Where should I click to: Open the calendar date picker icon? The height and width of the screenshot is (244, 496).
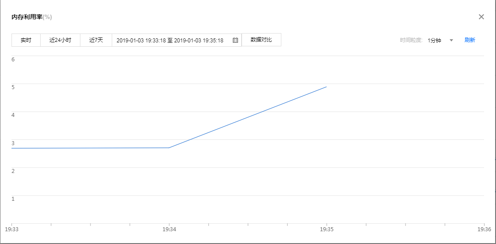click(x=235, y=40)
